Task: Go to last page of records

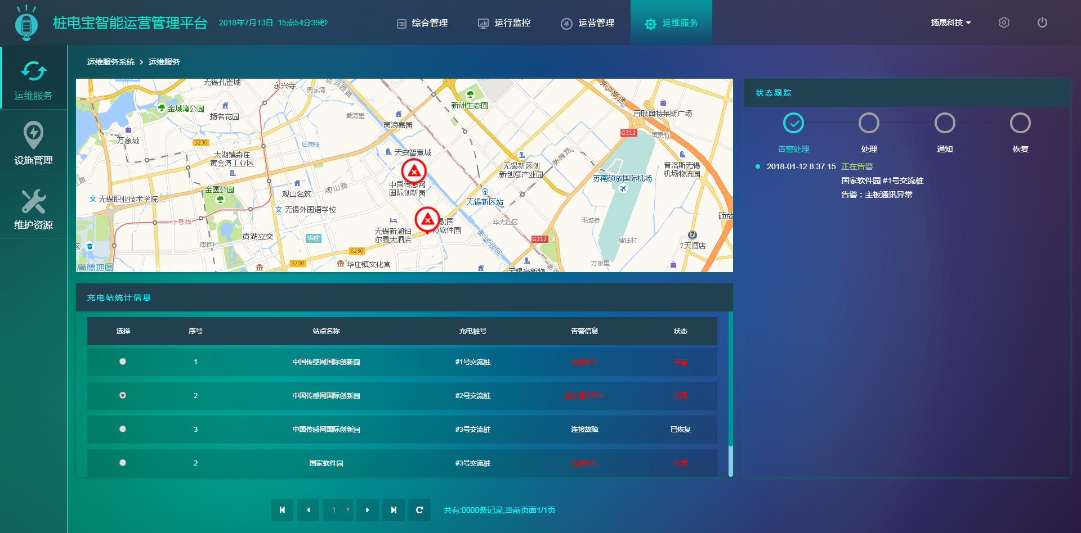Action: (x=394, y=510)
